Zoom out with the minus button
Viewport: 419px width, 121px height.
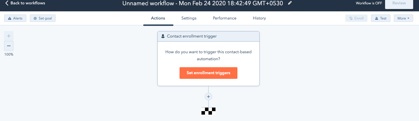click(x=9, y=46)
